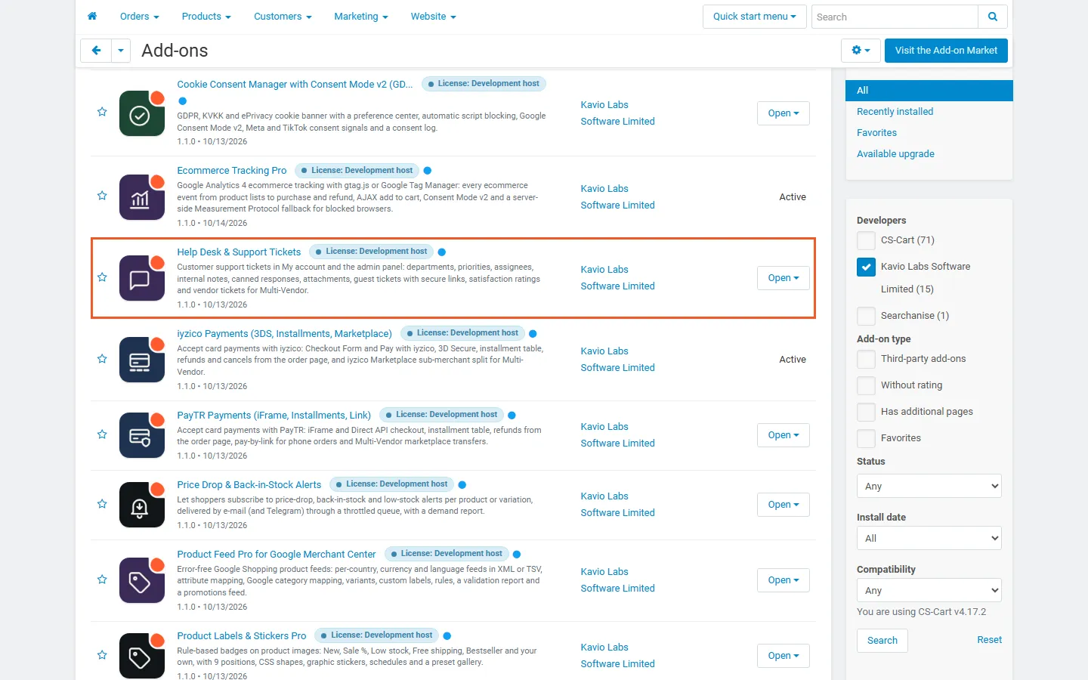
Task: Favorite the PayTR Payments add-on star
Action: pyautogui.click(x=102, y=434)
